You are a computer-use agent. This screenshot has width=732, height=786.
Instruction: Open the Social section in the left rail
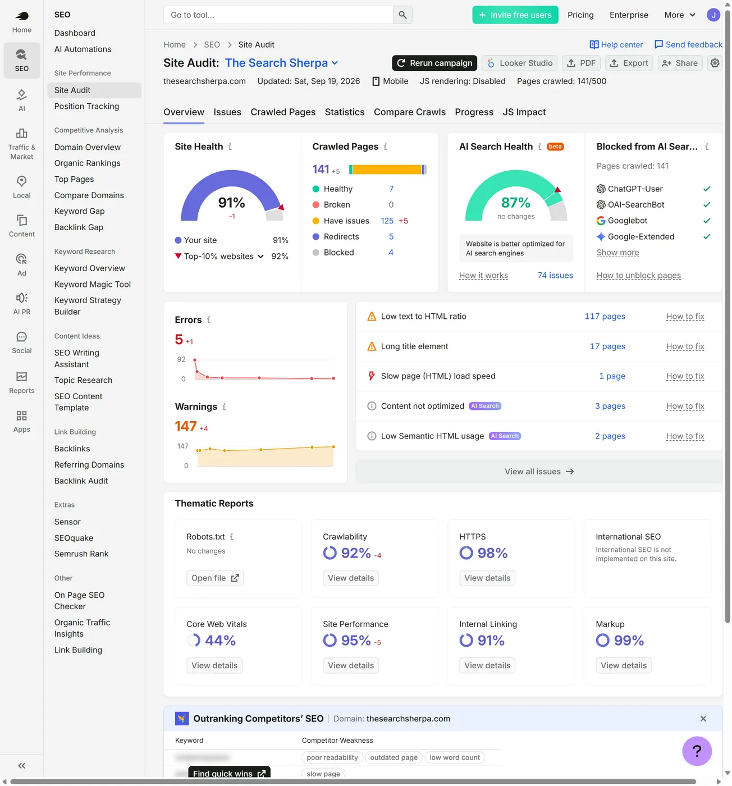[x=22, y=342]
